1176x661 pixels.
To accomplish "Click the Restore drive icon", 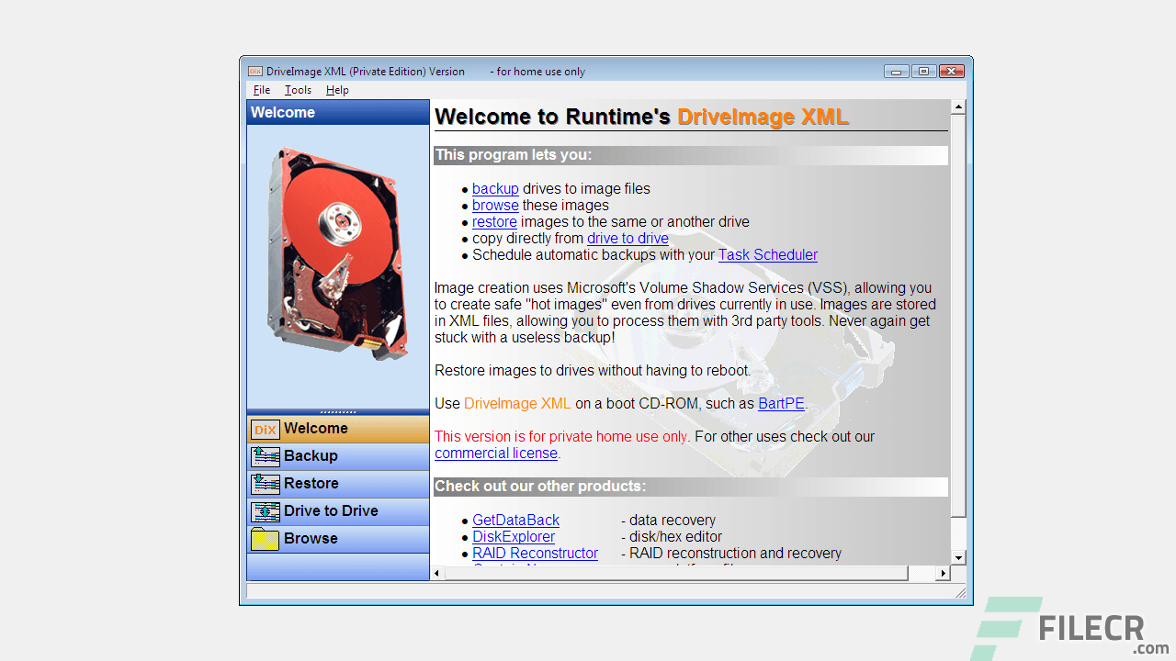I will pyautogui.click(x=264, y=484).
